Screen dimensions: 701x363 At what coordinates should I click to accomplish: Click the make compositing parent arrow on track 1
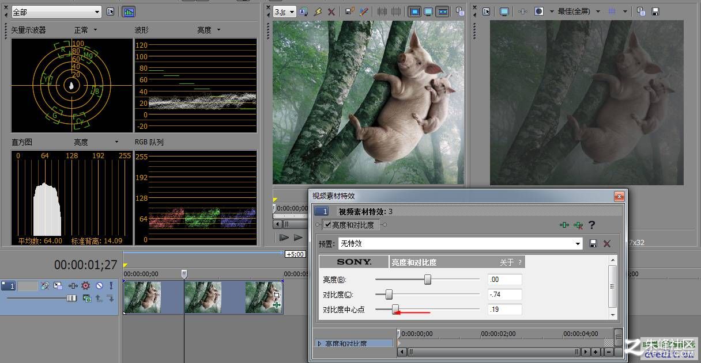click(99, 298)
